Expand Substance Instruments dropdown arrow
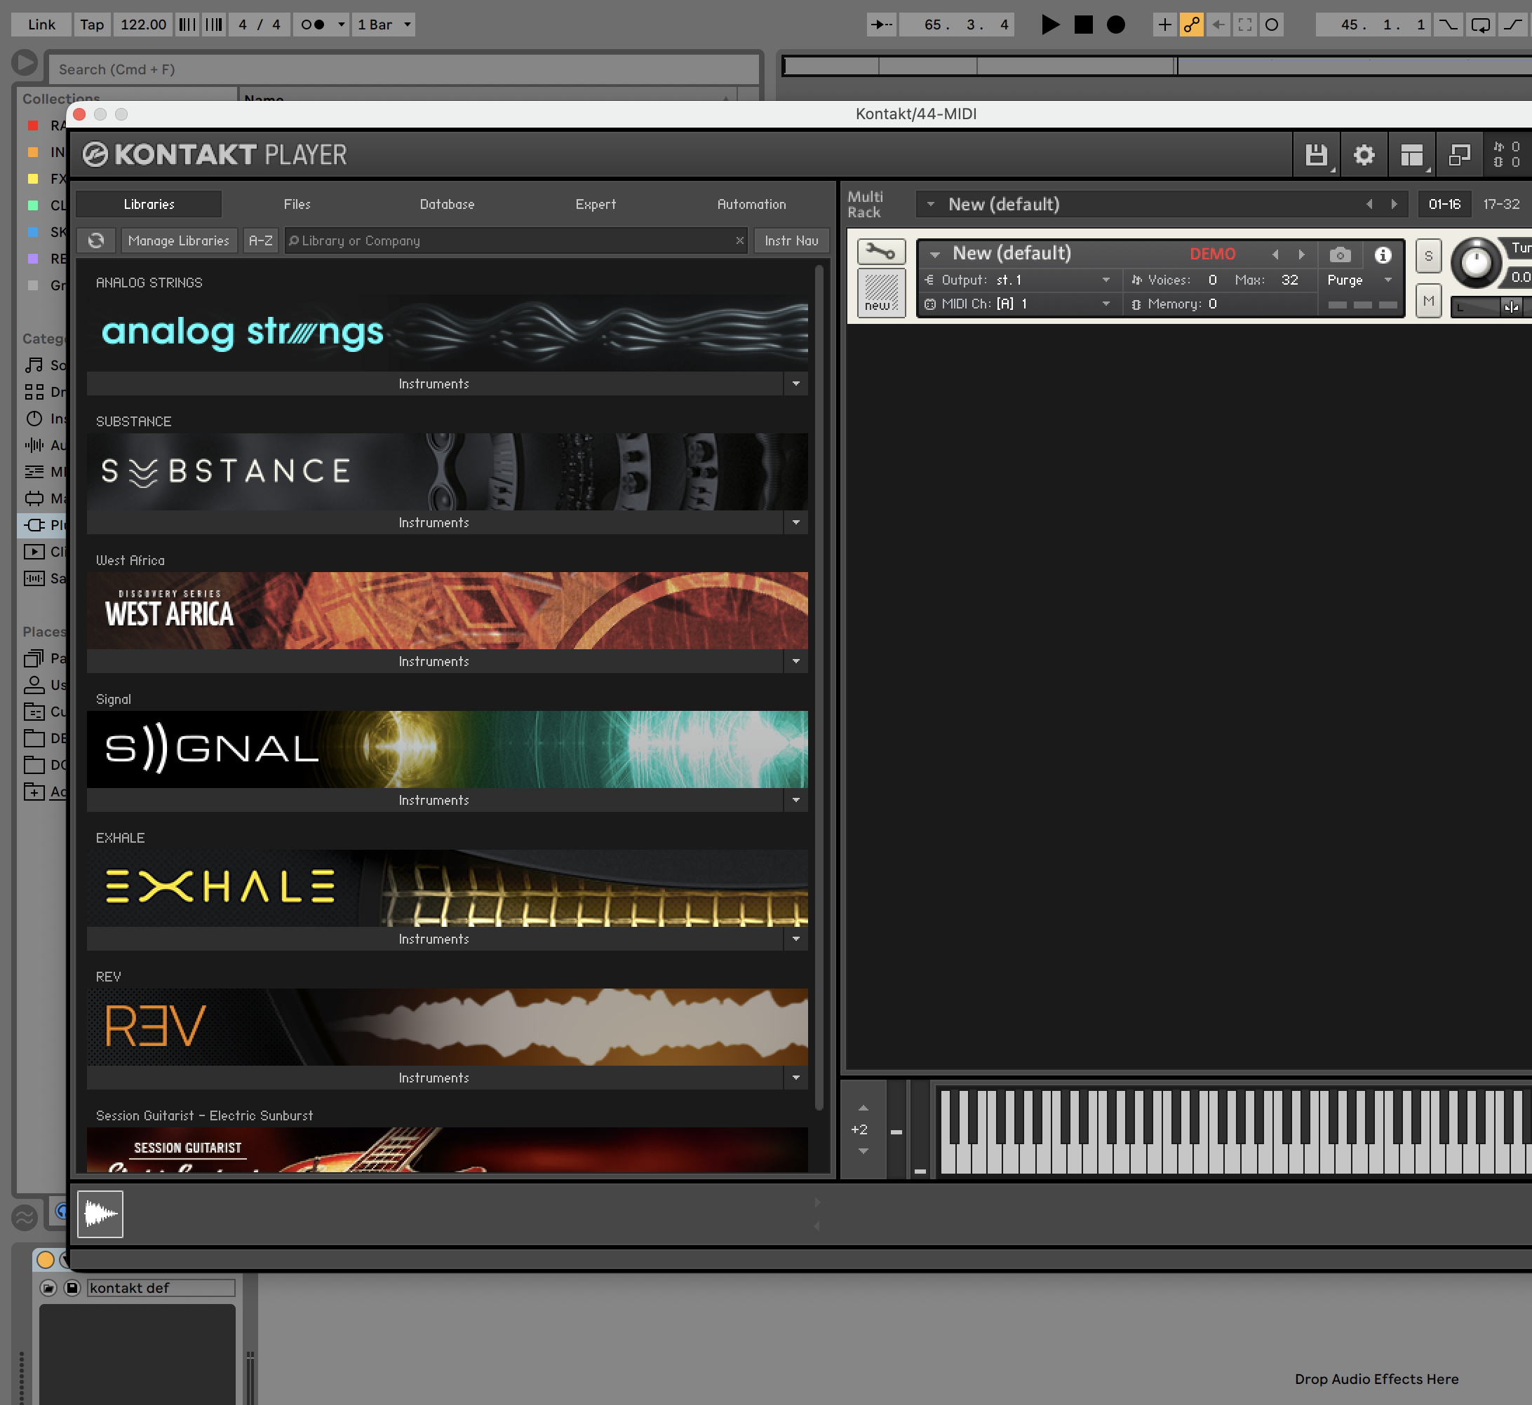Image resolution: width=1532 pixels, height=1405 pixels. (795, 522)
